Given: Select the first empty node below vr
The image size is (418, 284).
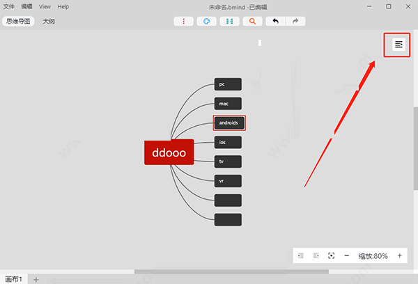Looking at the screenshot, I should (228, 200).
